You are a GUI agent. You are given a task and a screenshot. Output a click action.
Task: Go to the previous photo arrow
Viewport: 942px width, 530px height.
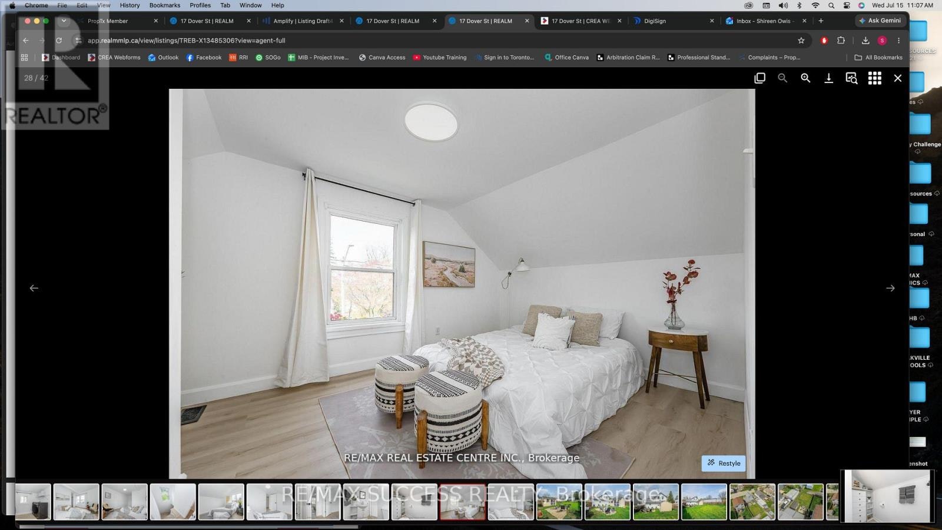[x=34, y=288]
